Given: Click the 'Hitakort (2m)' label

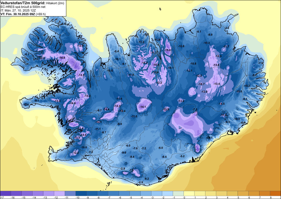Looking at the screenshot, I should pos(55,3).
